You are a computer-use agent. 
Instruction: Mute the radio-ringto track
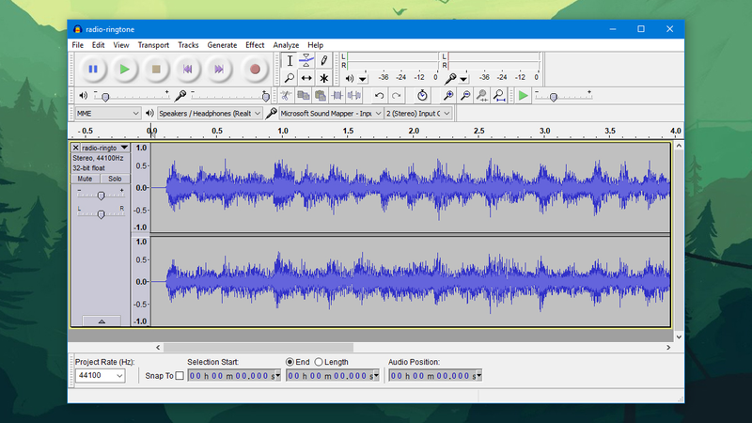[85, 179]
